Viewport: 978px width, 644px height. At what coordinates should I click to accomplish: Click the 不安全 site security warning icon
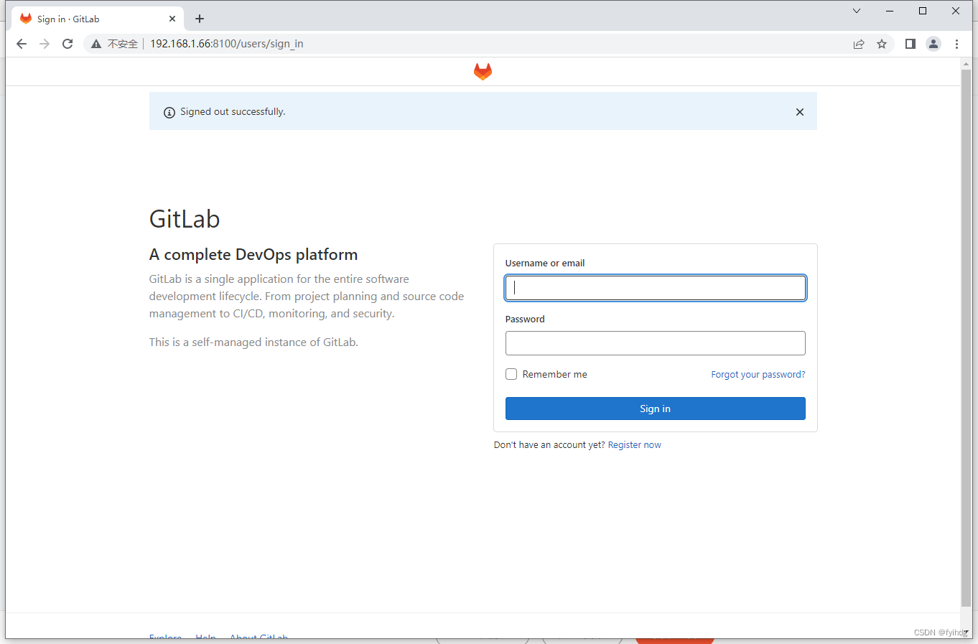pos(96,44)
